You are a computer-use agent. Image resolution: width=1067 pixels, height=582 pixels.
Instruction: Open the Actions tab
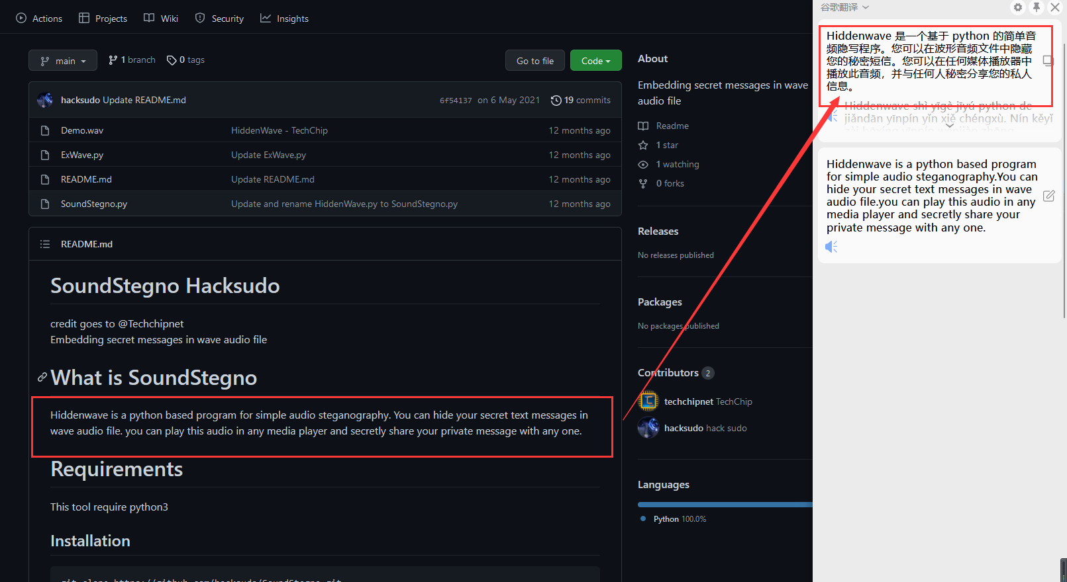click(39, 19)
